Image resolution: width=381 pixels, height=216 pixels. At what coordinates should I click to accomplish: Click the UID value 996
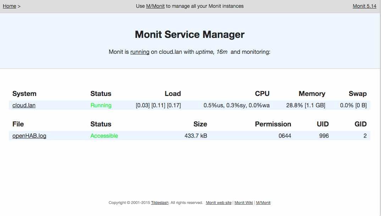[x=324, y=136]
